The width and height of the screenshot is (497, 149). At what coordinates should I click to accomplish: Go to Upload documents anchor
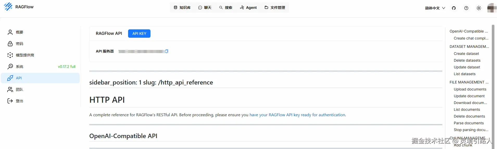point(470,89)
